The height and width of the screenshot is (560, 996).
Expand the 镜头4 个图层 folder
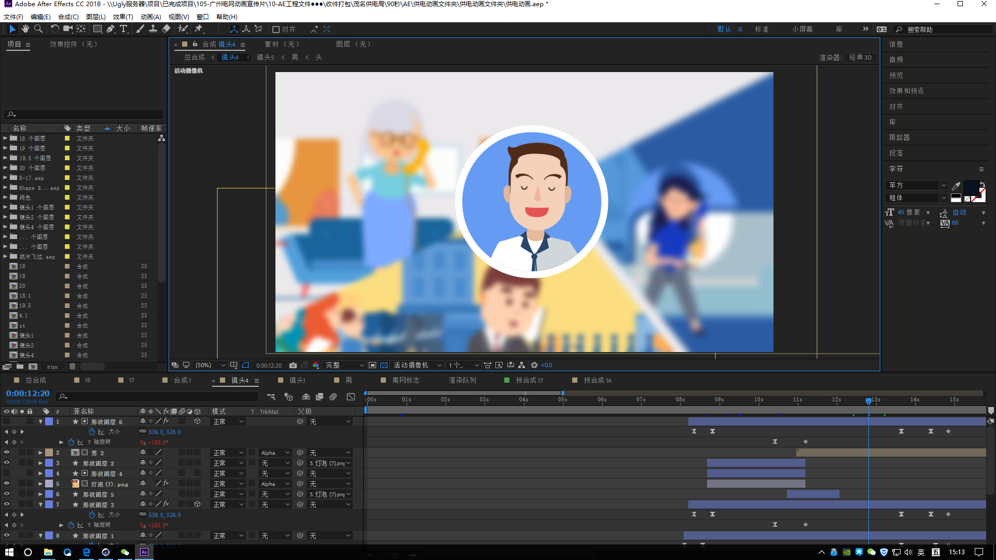(5, 227)
